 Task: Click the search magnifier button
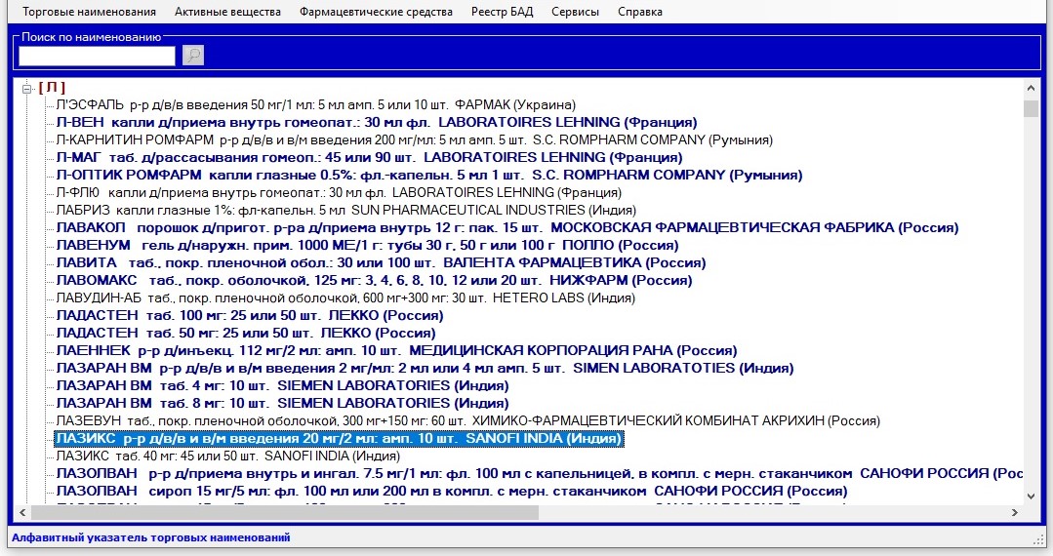192,55
